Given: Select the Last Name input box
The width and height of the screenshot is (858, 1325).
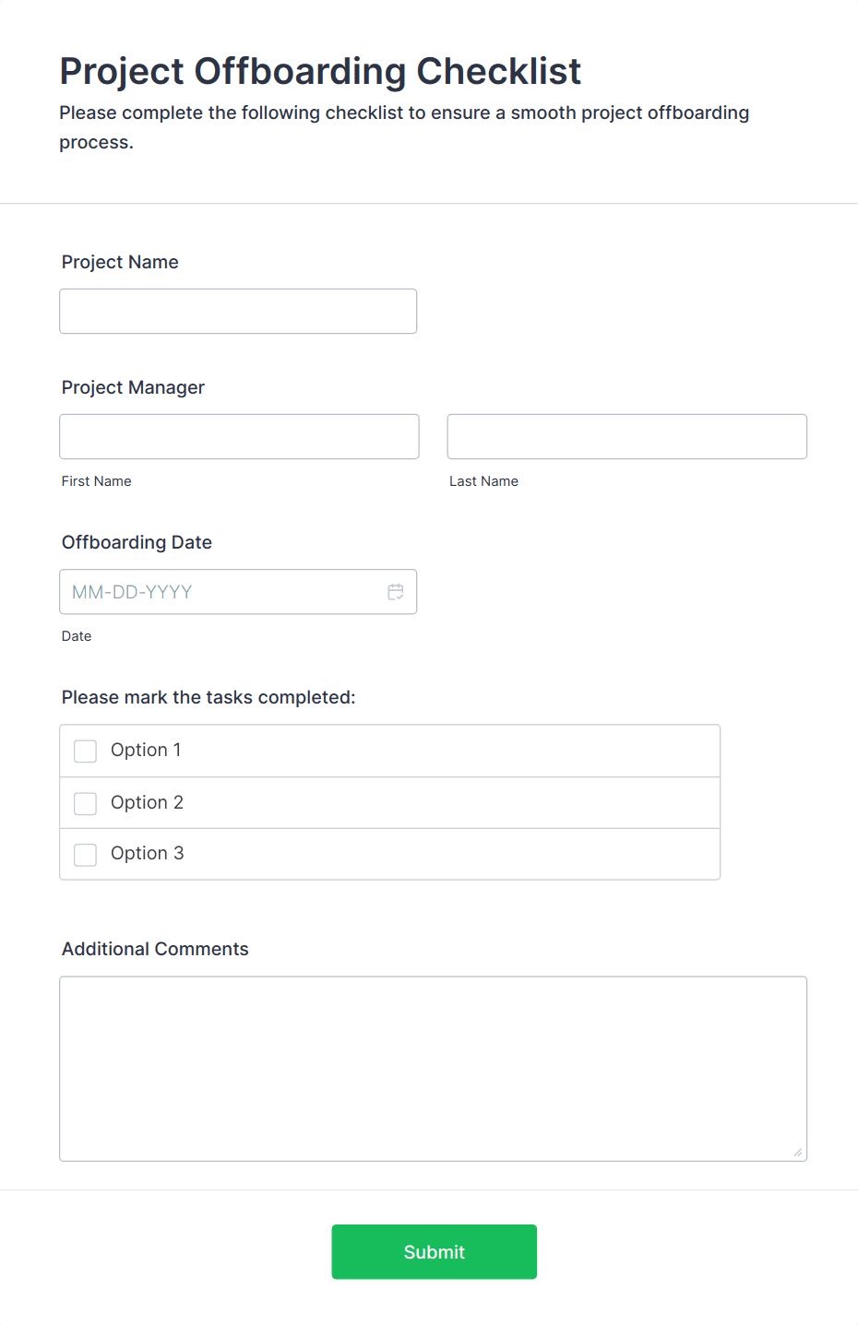Looking at the screenshot, I should coord(626,437).
